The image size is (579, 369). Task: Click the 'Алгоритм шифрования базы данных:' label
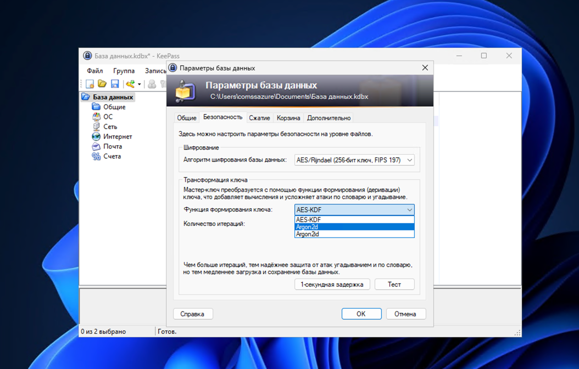235,160
